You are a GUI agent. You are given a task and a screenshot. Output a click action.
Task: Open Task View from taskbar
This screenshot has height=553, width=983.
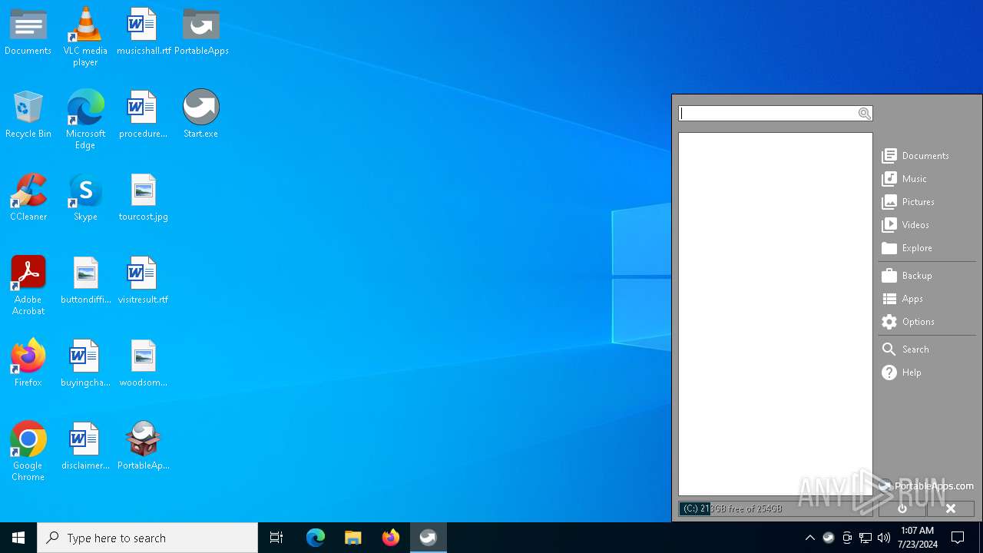point(276,538)
